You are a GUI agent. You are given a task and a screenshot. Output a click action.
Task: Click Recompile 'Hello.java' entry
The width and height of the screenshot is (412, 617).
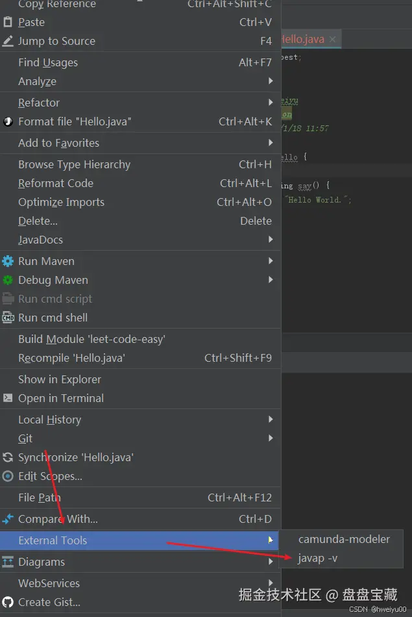pyautogui.click(x=71, y=358)
